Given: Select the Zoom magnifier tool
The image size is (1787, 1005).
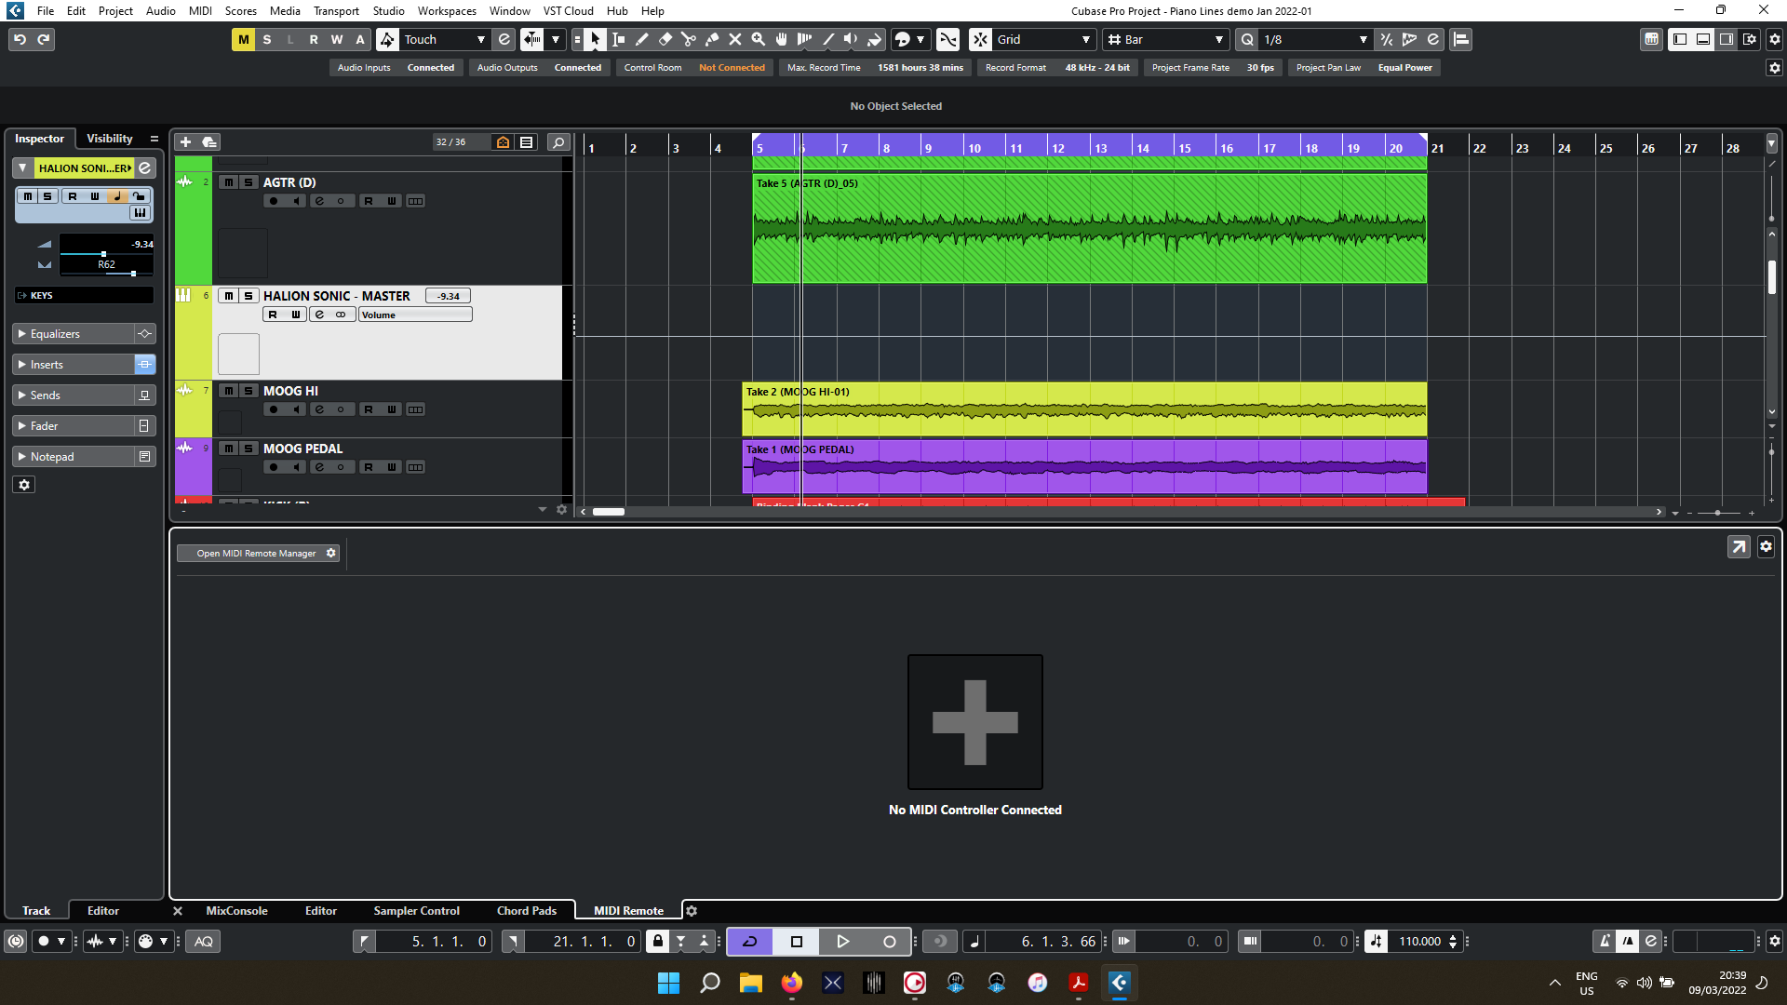Looking at the screenshot, I should point(759,39).
